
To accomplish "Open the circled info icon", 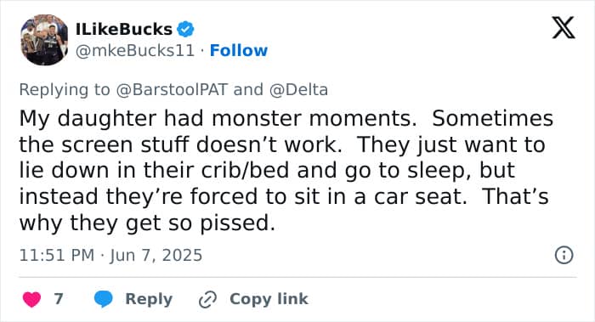I will pos(564,255).
